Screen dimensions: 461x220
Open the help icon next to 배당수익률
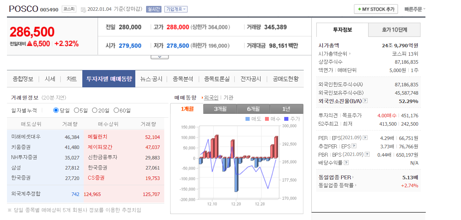pyautogui.click(x=346, y=163)
